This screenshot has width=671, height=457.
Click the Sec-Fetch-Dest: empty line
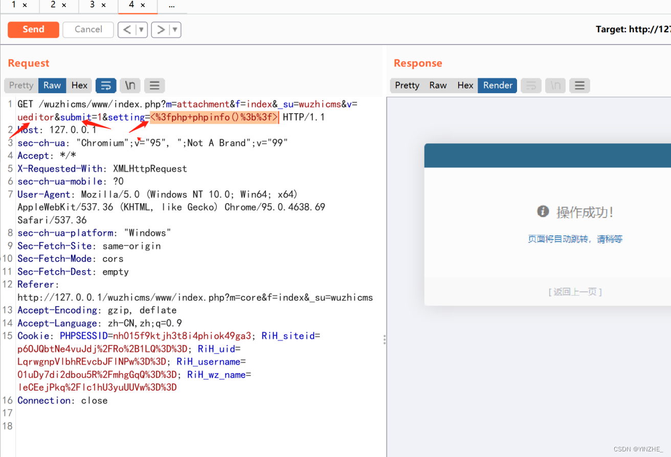click(73, 272)
